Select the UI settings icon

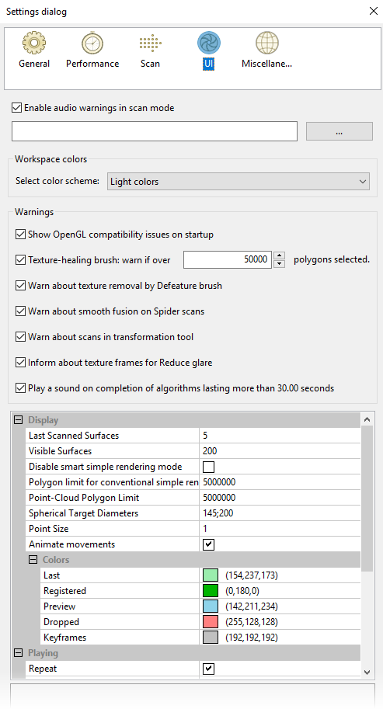click(x=208, y=43)
